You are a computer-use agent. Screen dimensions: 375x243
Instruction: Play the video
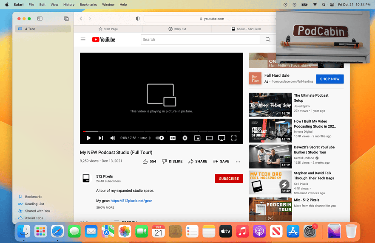click(x=89, y=138)
